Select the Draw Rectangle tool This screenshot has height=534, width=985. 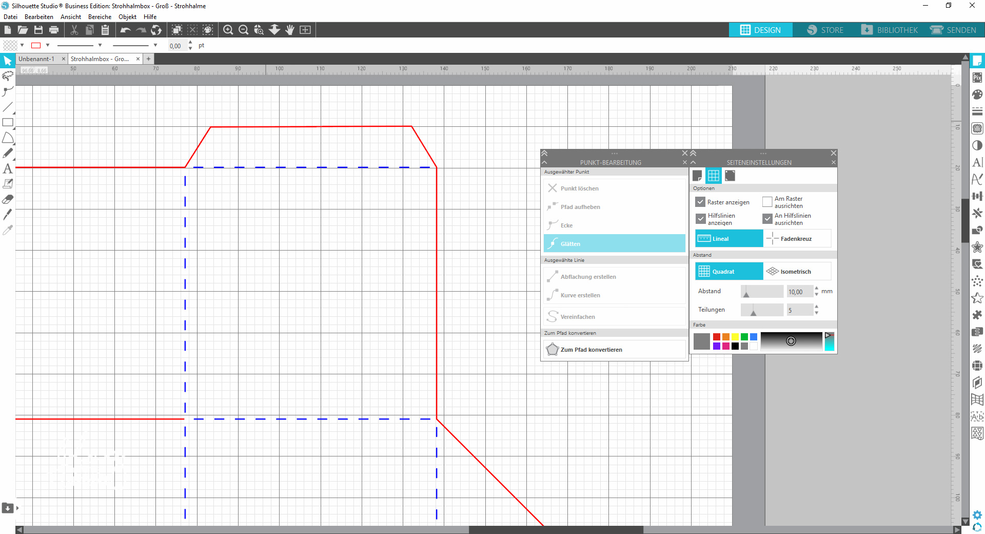click(x=8, y=123)
